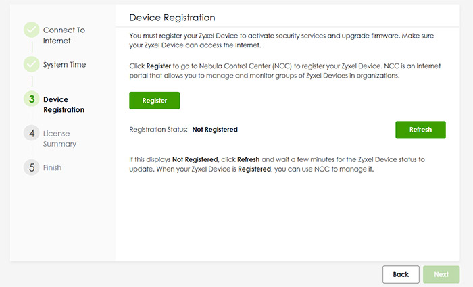The width and height of the screenshot is (473, 287).
Task: Jump to License Summary step
Action: (x=59, y=138)
